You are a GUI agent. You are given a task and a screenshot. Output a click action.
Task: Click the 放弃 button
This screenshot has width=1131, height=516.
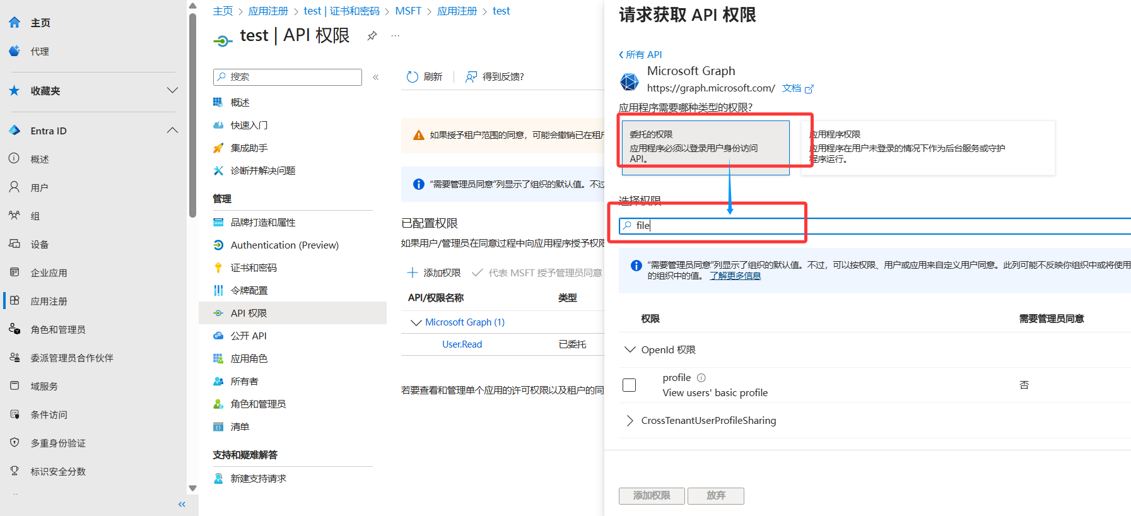click(x=715, y=496)
